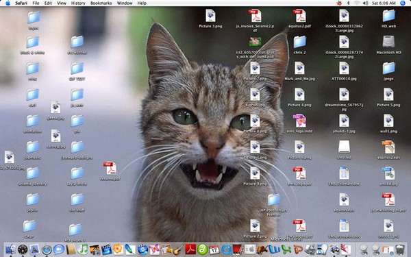The height and width of the screenshot is (257, 411).
Task: Open the Safari application menu
Action: pos(21,3)
